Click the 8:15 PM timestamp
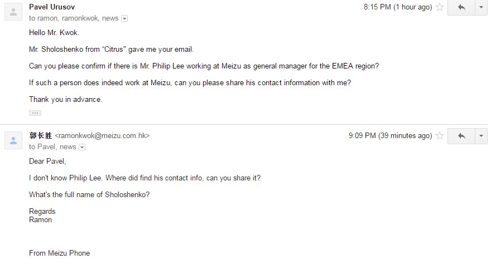 (x=398, y=7)
